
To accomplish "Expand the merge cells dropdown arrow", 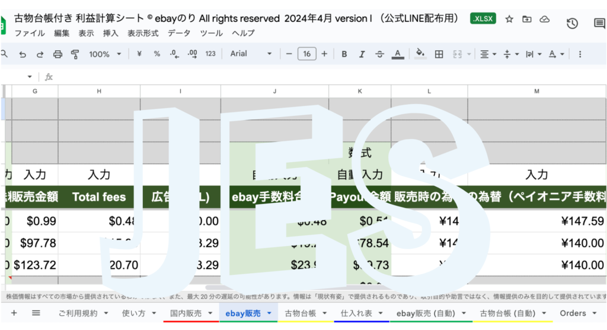I will pyautogui.click(x=469, y=54).
